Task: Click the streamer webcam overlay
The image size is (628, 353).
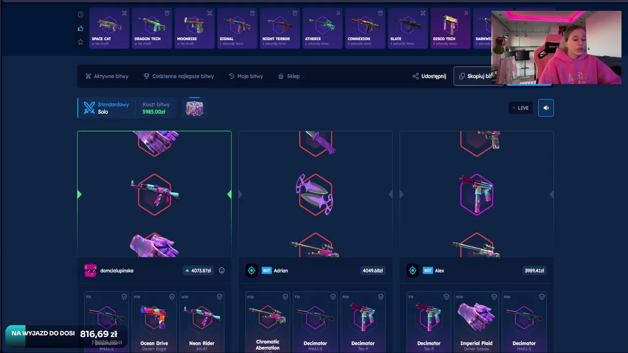Action: pyautogui.click(x=556, y=48)
